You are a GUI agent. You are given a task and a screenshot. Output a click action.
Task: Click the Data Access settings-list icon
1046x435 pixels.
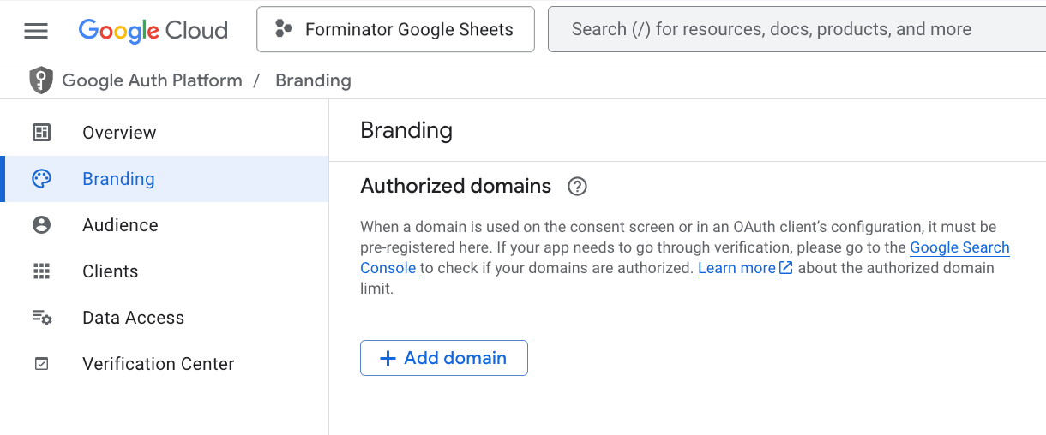coord(41,318)
